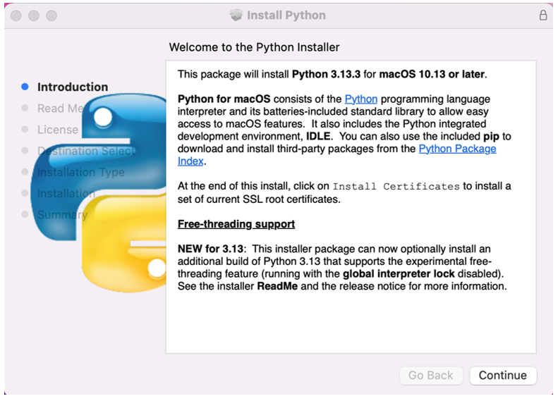The image size is (558, 401).
Task: Select the Installation Type step
Action: click(x=81, y=173)
